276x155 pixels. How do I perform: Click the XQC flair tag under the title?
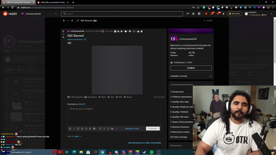(69, 43)
